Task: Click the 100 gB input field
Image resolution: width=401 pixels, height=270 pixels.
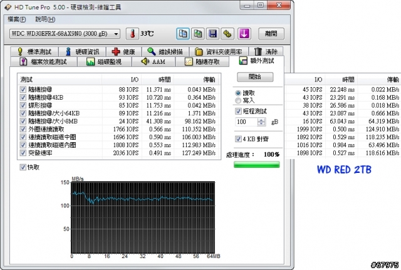Action: [x=246, y=122]
